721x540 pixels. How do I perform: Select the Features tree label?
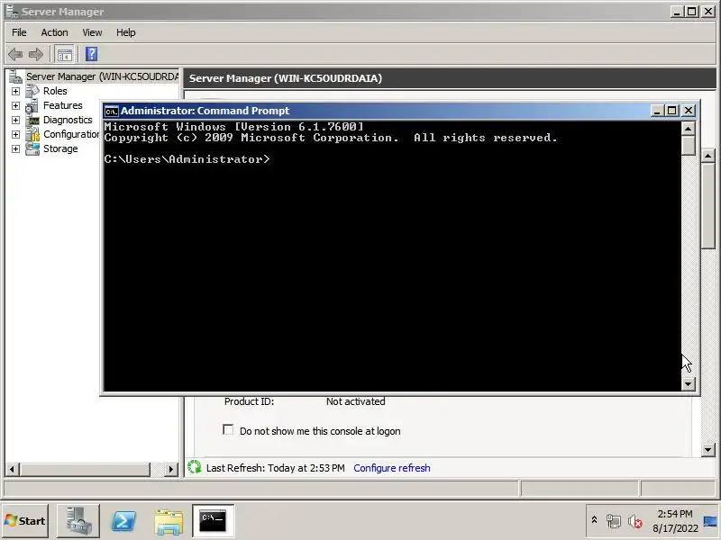[x=63, y=105]
